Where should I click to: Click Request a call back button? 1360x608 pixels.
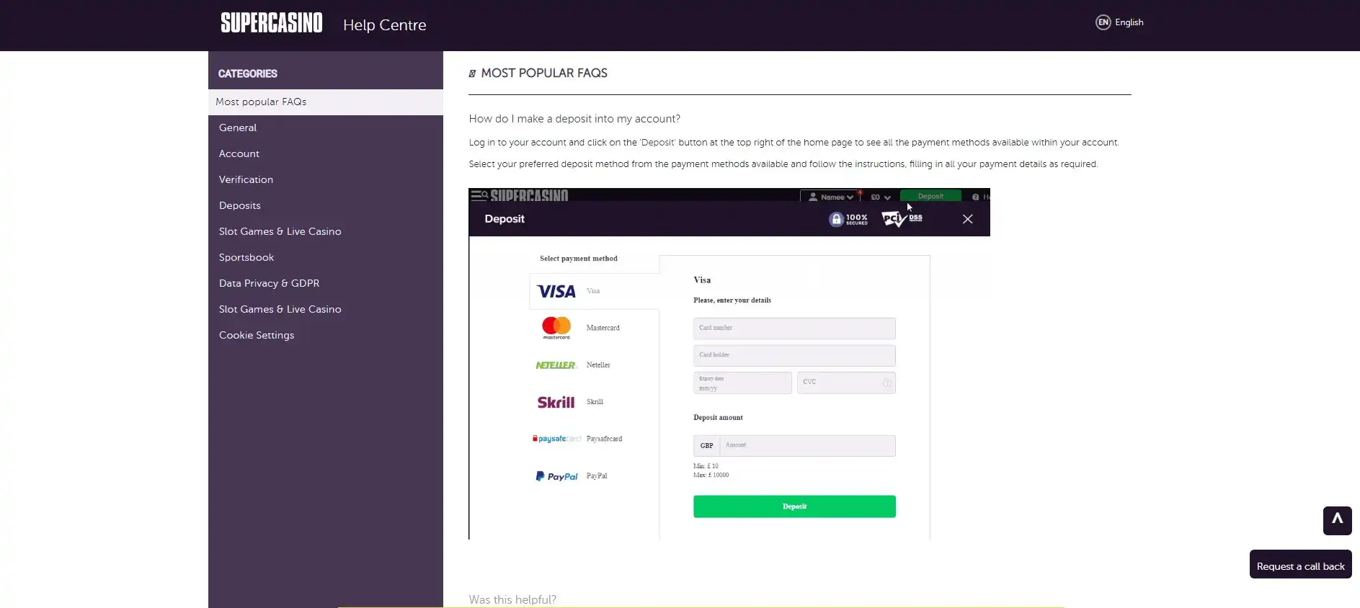coord(1300,565)
